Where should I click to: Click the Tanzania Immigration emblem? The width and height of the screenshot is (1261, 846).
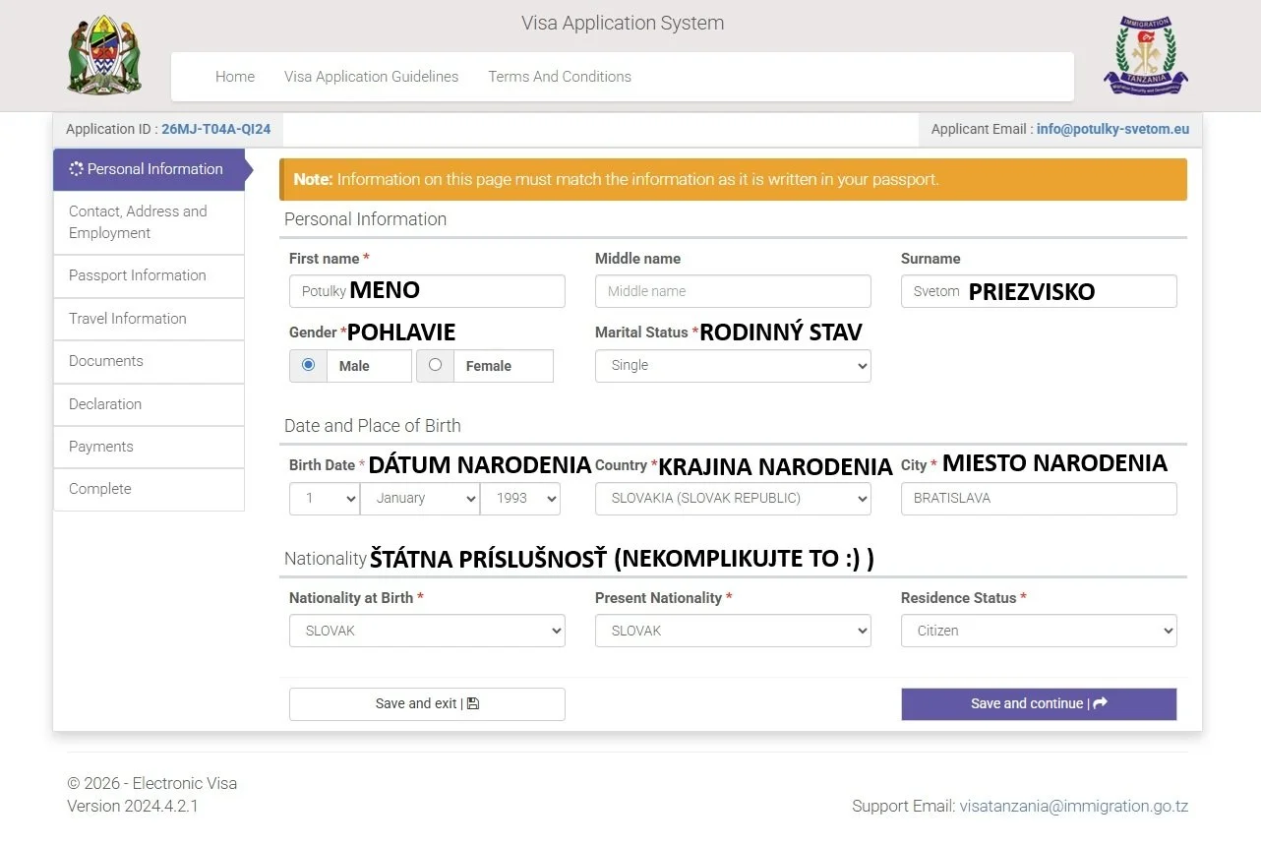pyautogui.click(x=1145, y=56)
